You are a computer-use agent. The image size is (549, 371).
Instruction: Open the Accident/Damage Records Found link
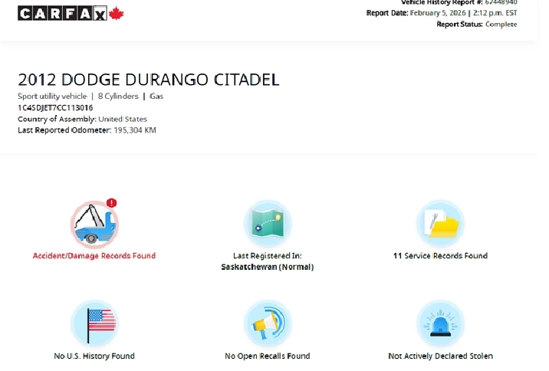[94, 256]
